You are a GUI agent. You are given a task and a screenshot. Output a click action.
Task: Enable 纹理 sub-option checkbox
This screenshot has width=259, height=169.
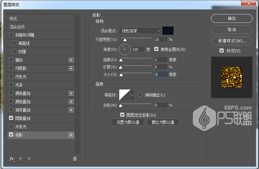tap(15, 51)
